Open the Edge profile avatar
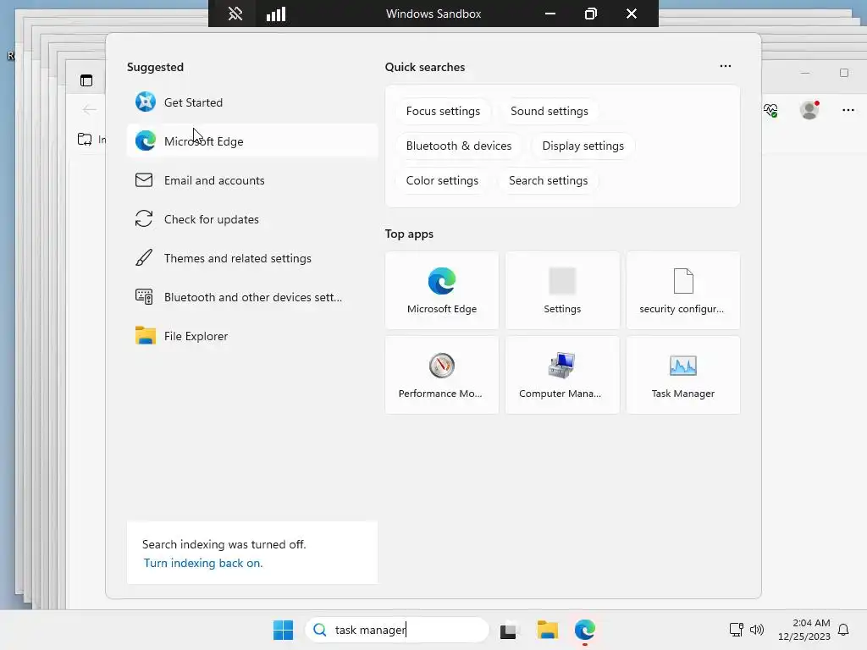 [809, 110]
